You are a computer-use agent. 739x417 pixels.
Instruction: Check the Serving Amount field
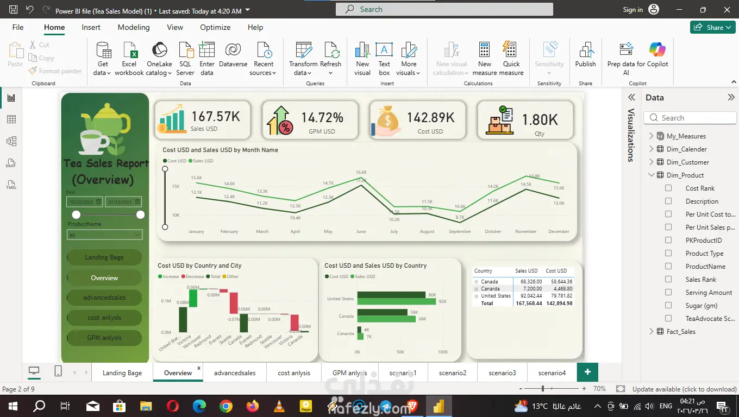pyautogui.click(x=668, y=292)
